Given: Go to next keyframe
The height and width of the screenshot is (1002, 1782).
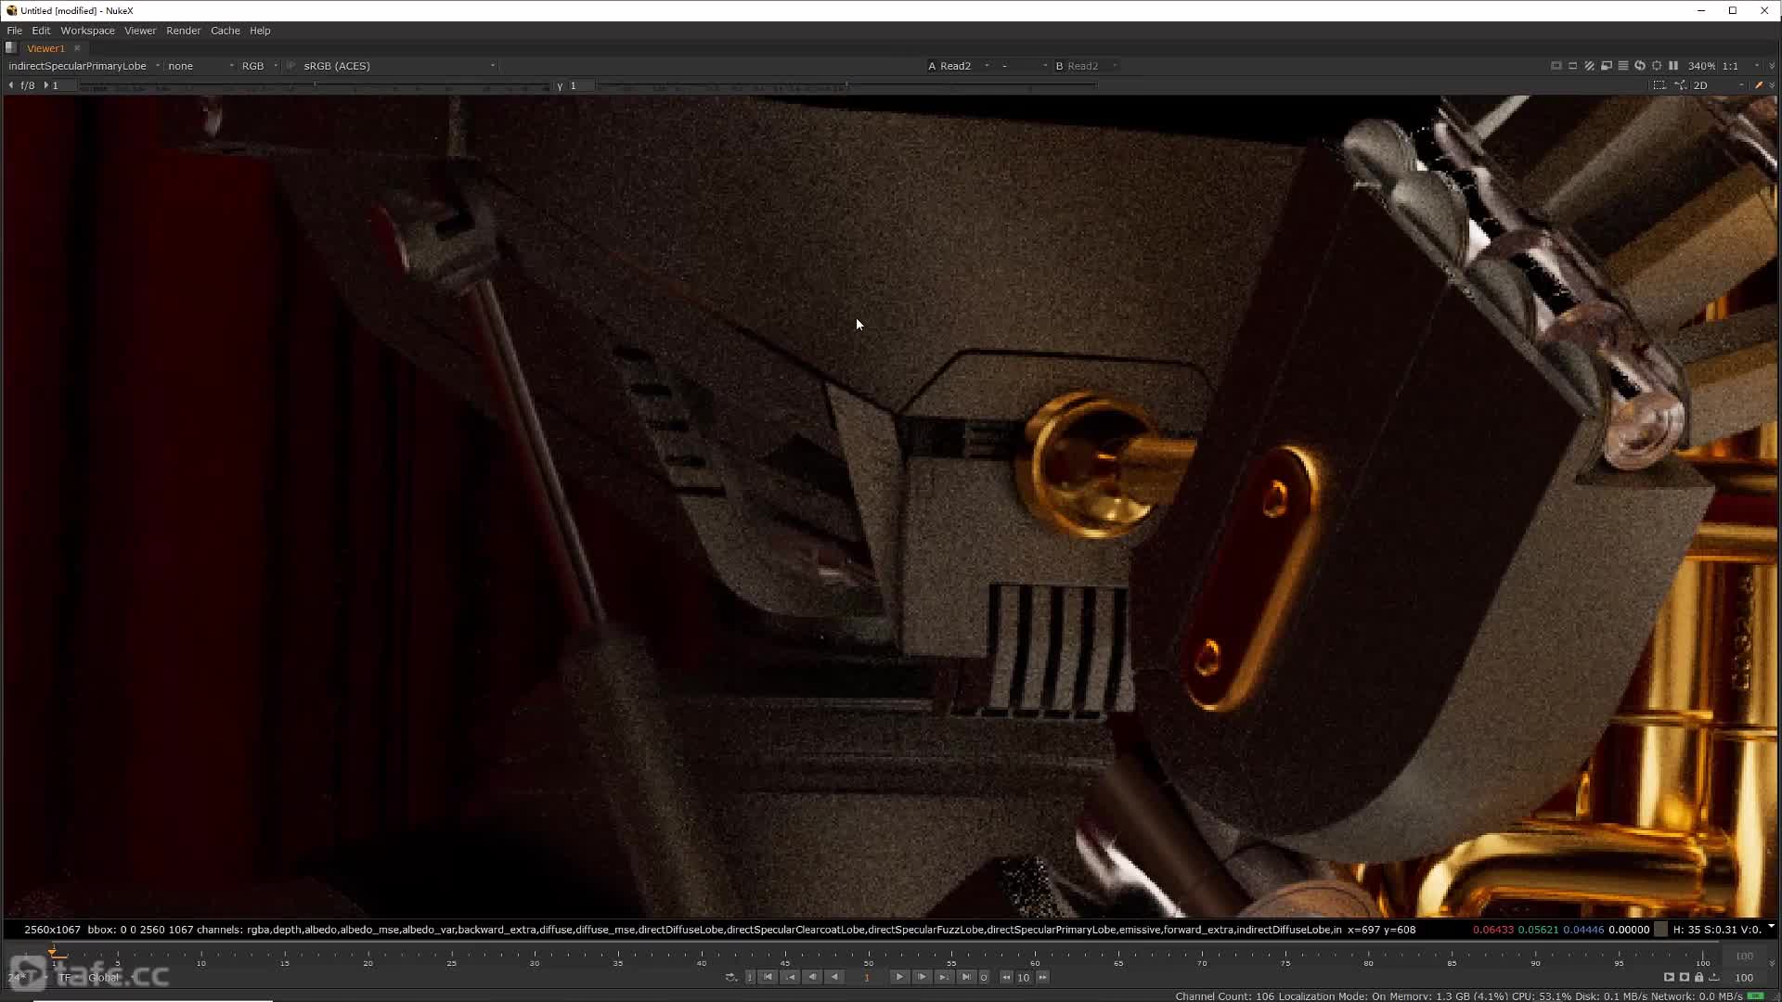Looking at the screenshot, I should (x=944, y=977).
